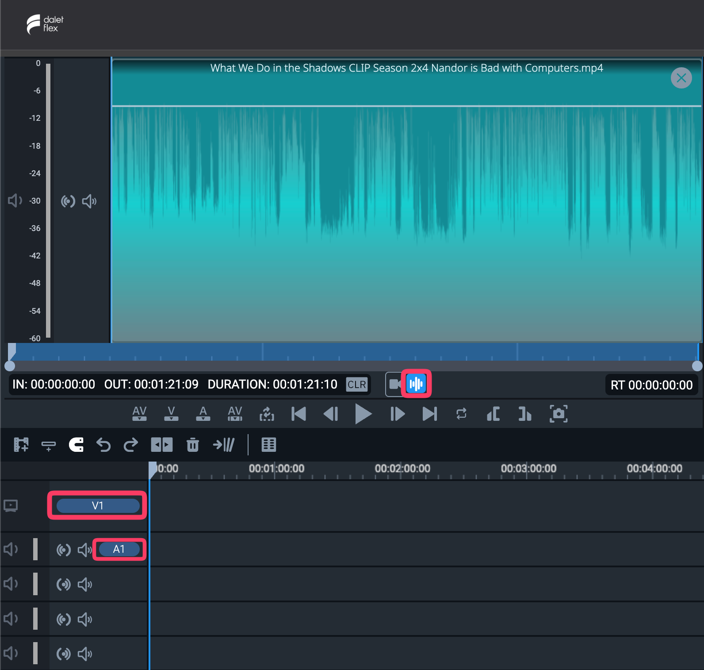Click the replace clip icon
This screenshot has width=704, height=670.
point(267,414)
